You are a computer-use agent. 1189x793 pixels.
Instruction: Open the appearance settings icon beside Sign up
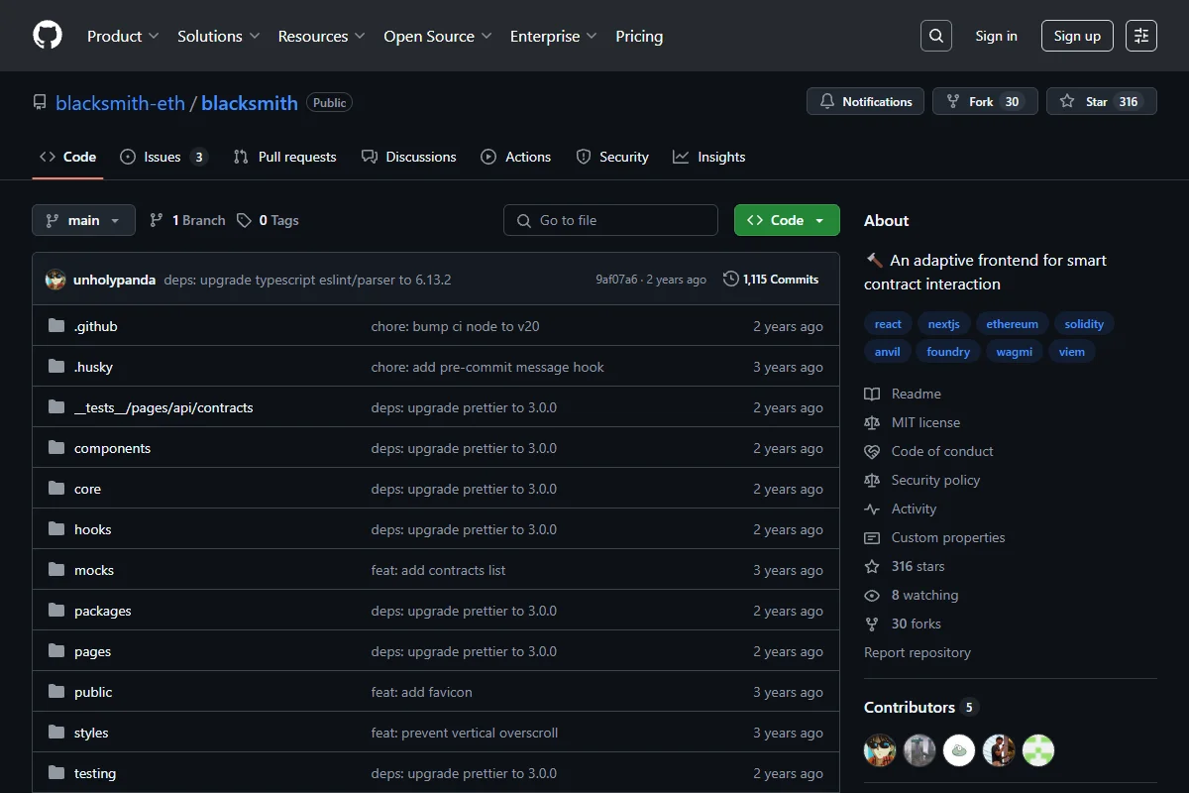(x=1141, y=36)
